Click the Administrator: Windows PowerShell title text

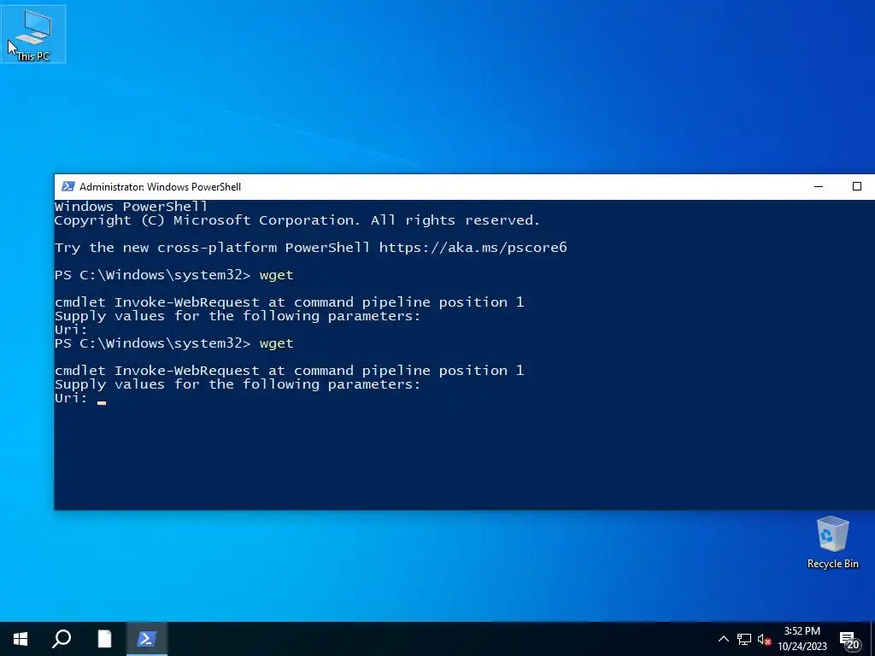(x=160, y=187)
